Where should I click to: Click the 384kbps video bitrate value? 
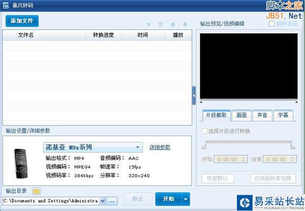[x=84, y=175]
